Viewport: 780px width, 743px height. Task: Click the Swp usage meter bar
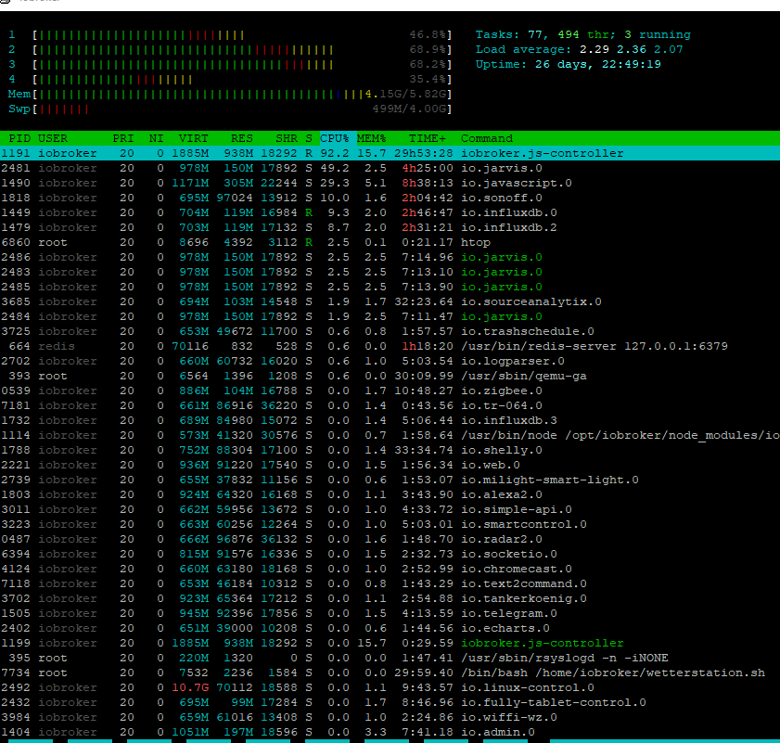coord(230,109)
